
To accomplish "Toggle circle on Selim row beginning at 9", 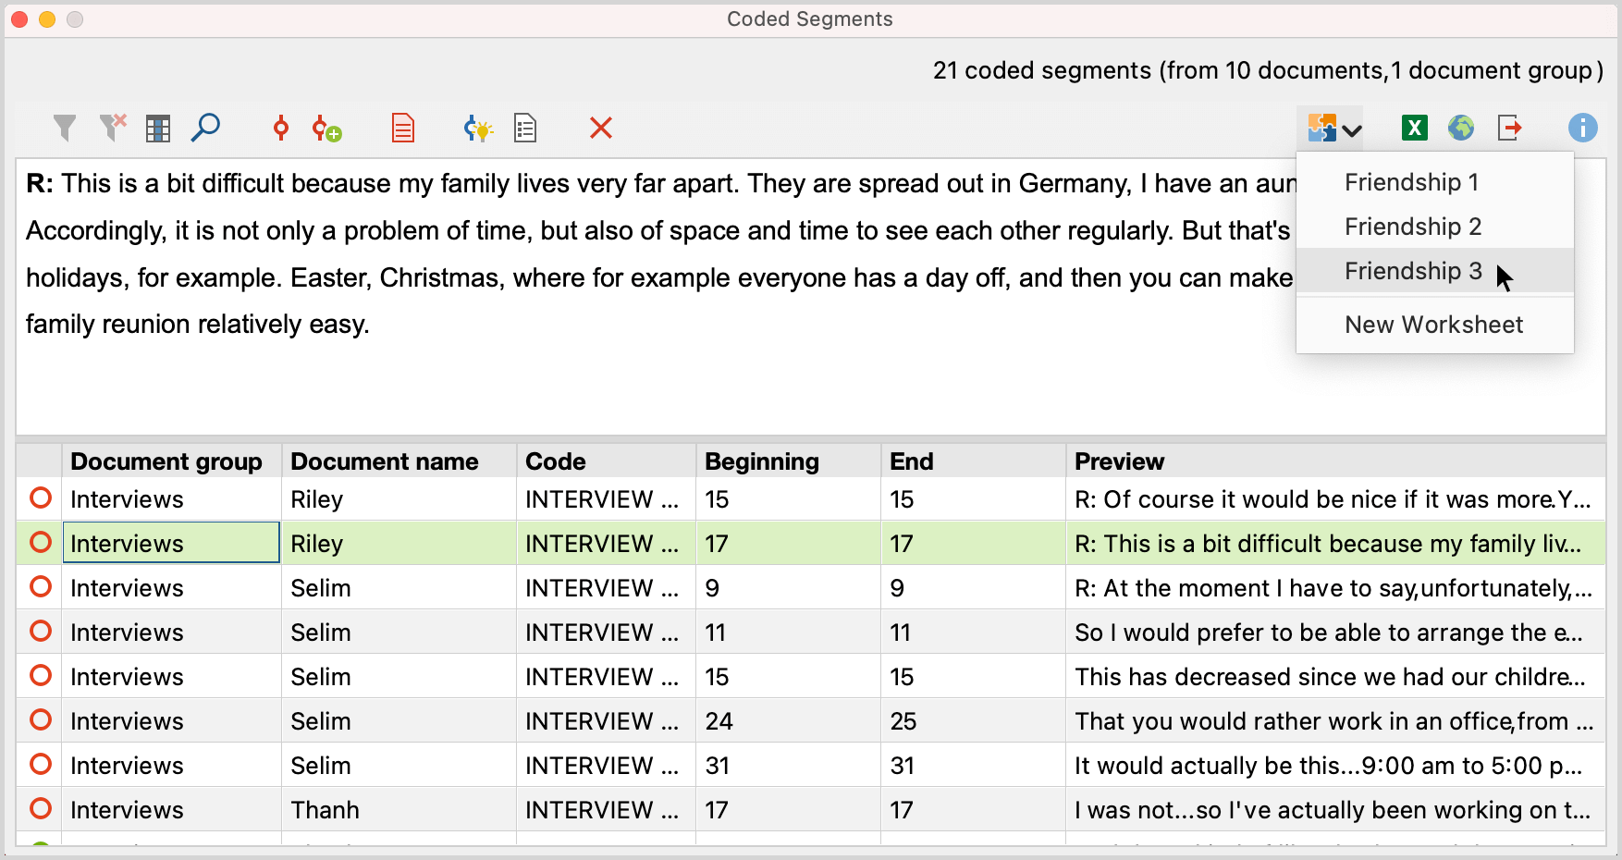I will pos(41,587).
